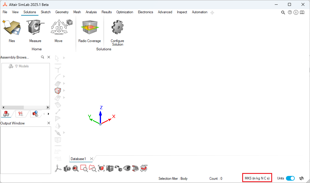Close the Assembly Browser panel
The width and height of the screenshot is (310, 183).
coord(49,57)
